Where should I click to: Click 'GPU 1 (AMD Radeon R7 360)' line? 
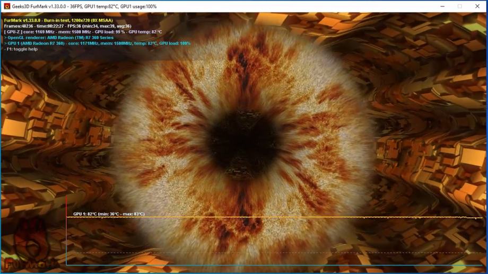97,43
